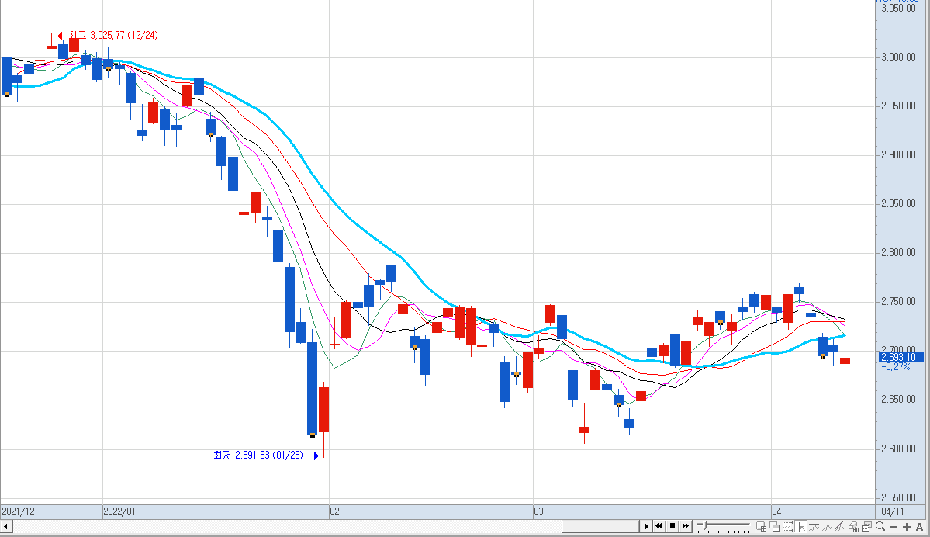Image resolution: width=930 pixels, height=537 pixels.
Task: Click the 3,000.00 price axis label
Action: coord(898,57)
